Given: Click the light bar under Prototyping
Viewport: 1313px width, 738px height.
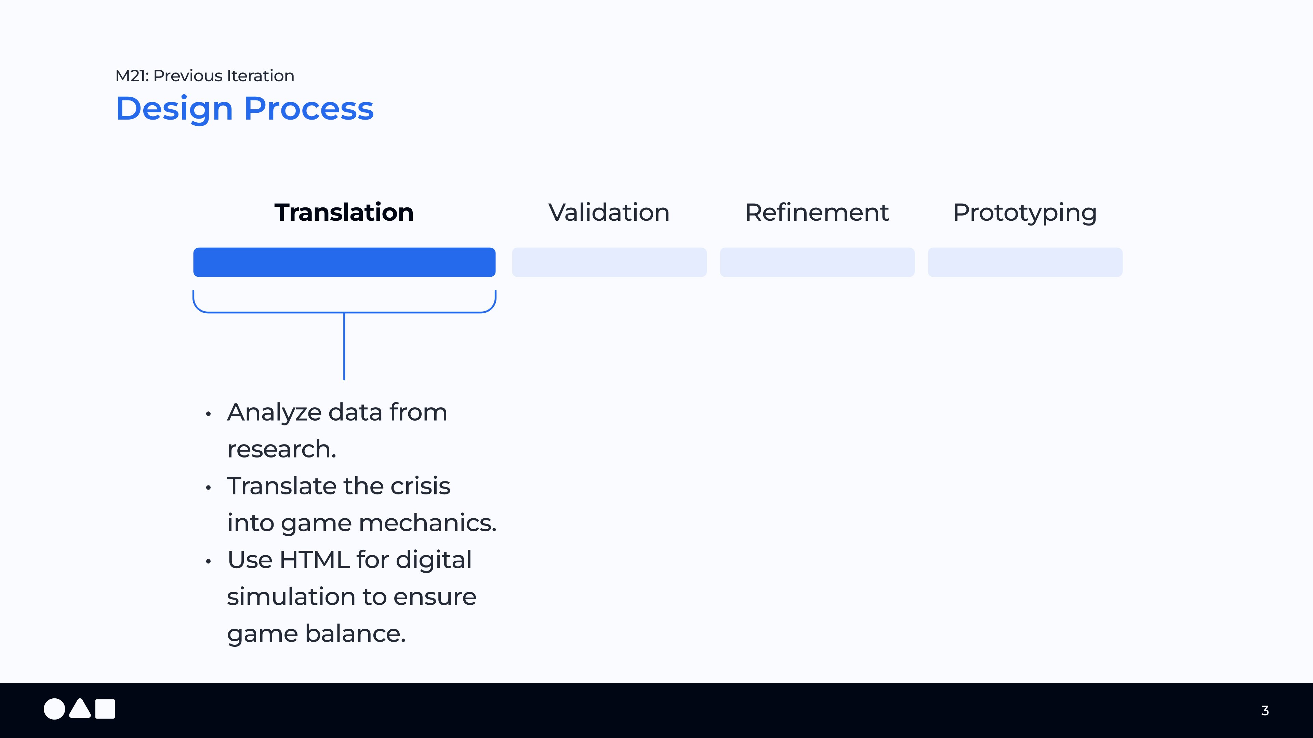Looking at the screenshot, I should click(x=1024, y=262).
